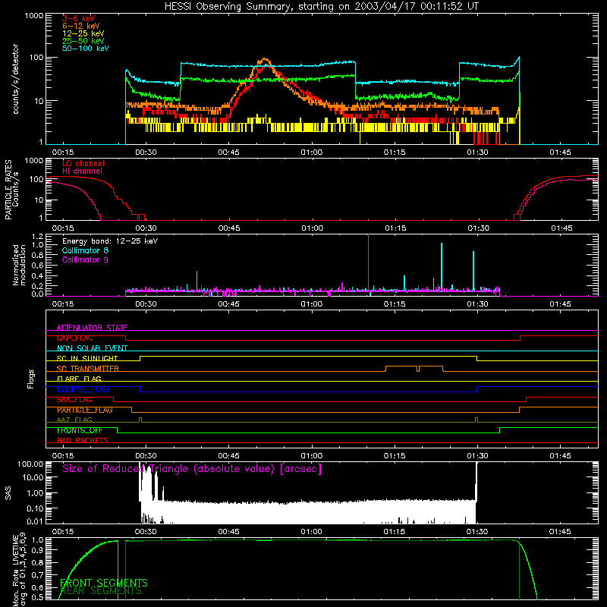This screenshot has height=607, width=607.
Task: Click the 'GAP_FLAG' label
Action: [x=74, y=338]
